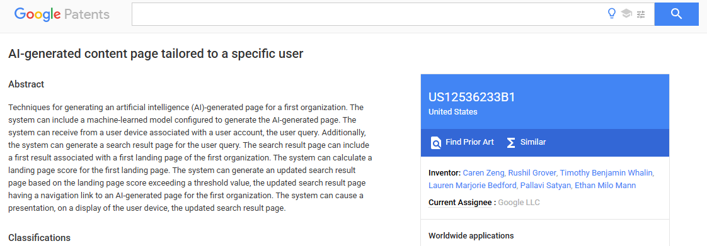707x246 pixels.
Task: Click patent number US12536233B1
Action: (x=471, y=98)
